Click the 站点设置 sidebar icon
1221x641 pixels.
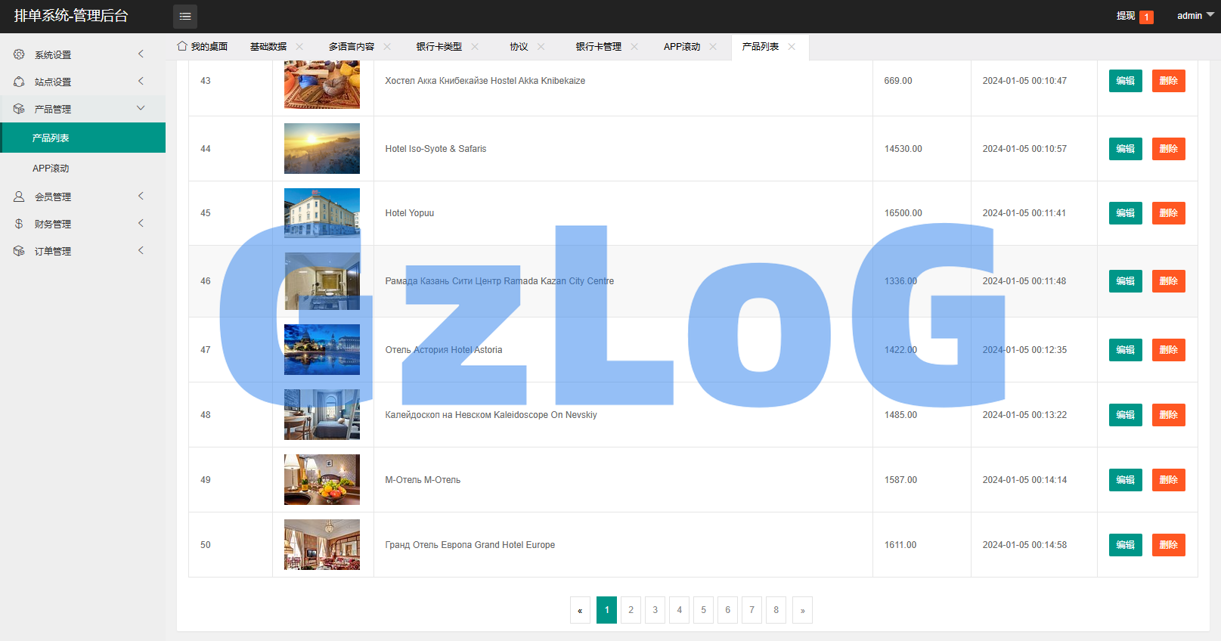[19, 82]
